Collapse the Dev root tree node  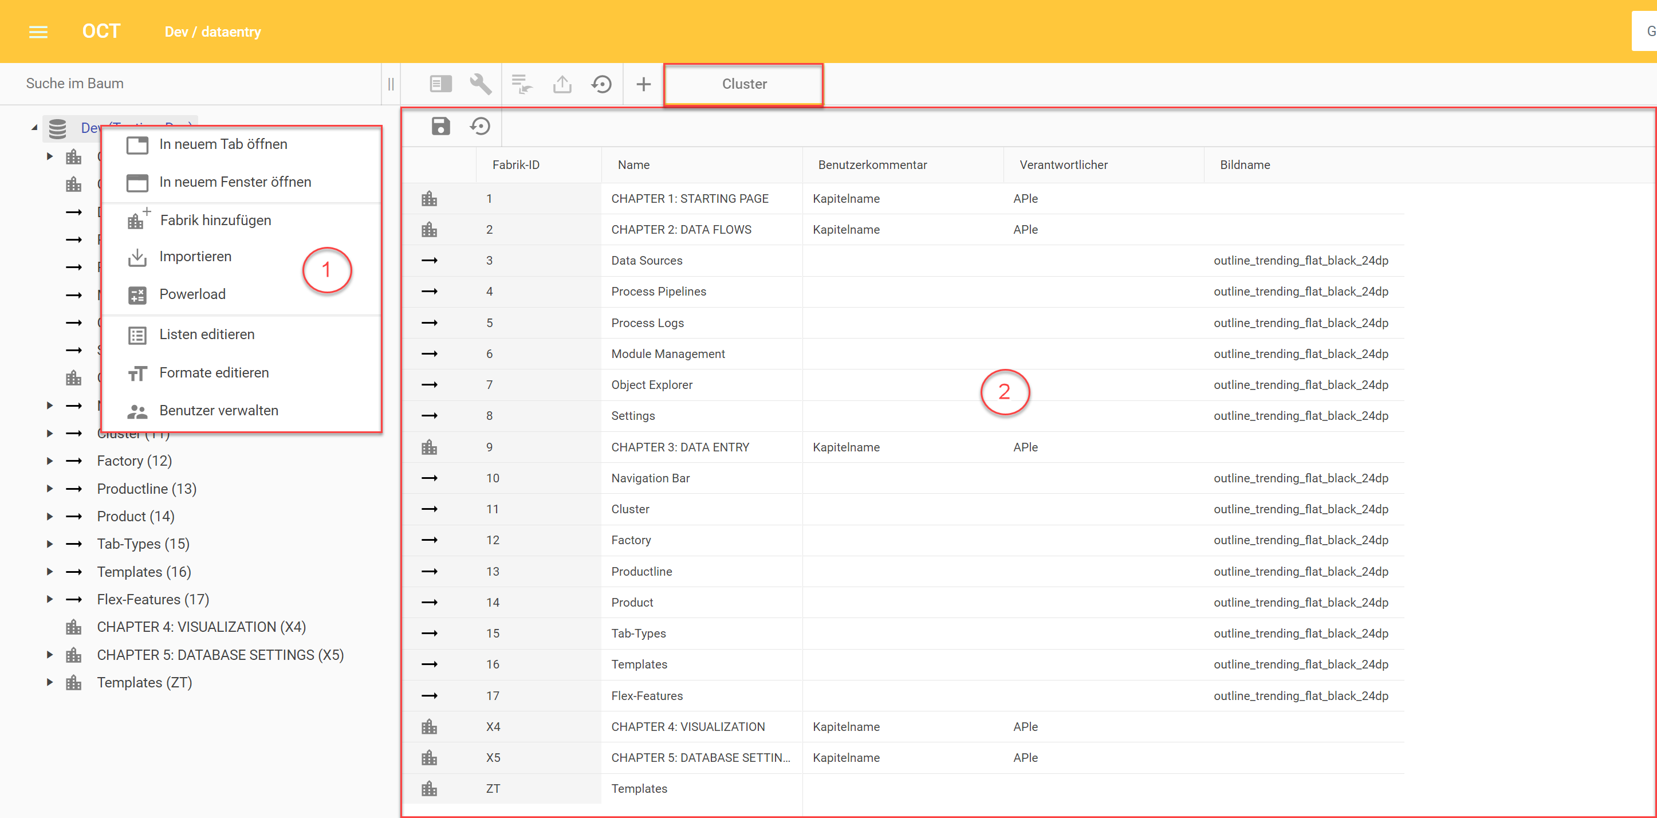[34, 128]
